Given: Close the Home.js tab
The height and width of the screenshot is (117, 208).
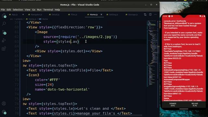Looking at the screenshot, I should pos(101,14).
